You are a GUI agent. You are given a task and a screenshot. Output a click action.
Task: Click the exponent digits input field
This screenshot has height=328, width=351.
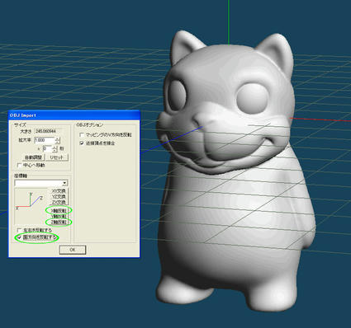pos(47,149)
